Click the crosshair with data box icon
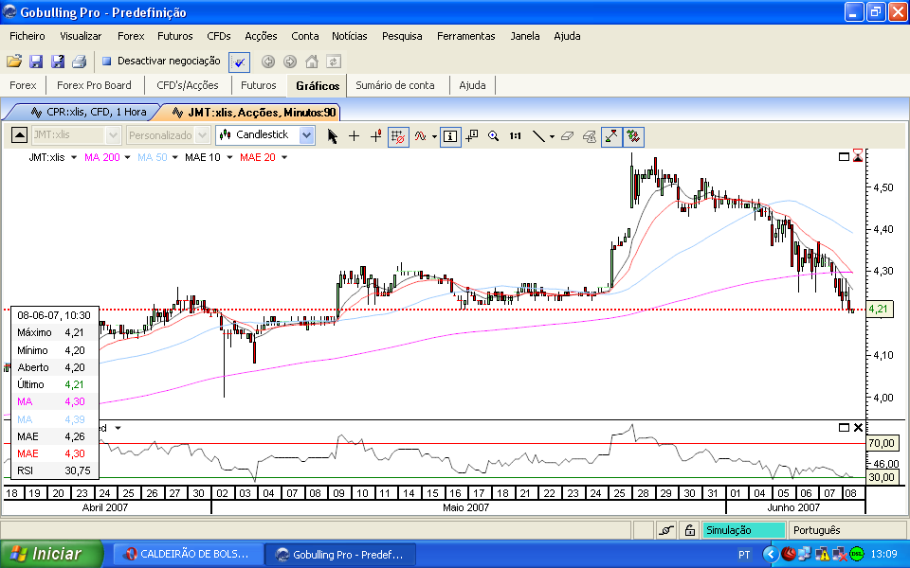Image resolution: width=910 pixels, height=568 pixels. coord(472,136)
